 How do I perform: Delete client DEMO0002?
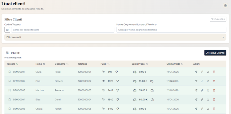coord(214,81)
